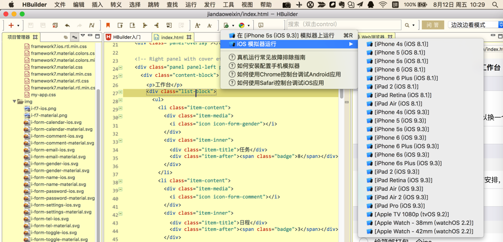Screen dimensions: 503x242
Task: Choose iPhone 6s (iOS 9.3) simulator
Action: click(420, 154)
